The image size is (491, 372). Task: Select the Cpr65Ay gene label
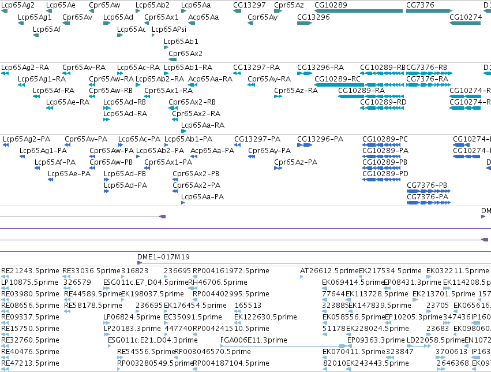[263, 17]
